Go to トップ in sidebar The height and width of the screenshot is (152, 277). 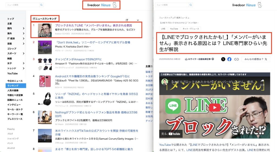pyautogui.click(x=11, y=19)
